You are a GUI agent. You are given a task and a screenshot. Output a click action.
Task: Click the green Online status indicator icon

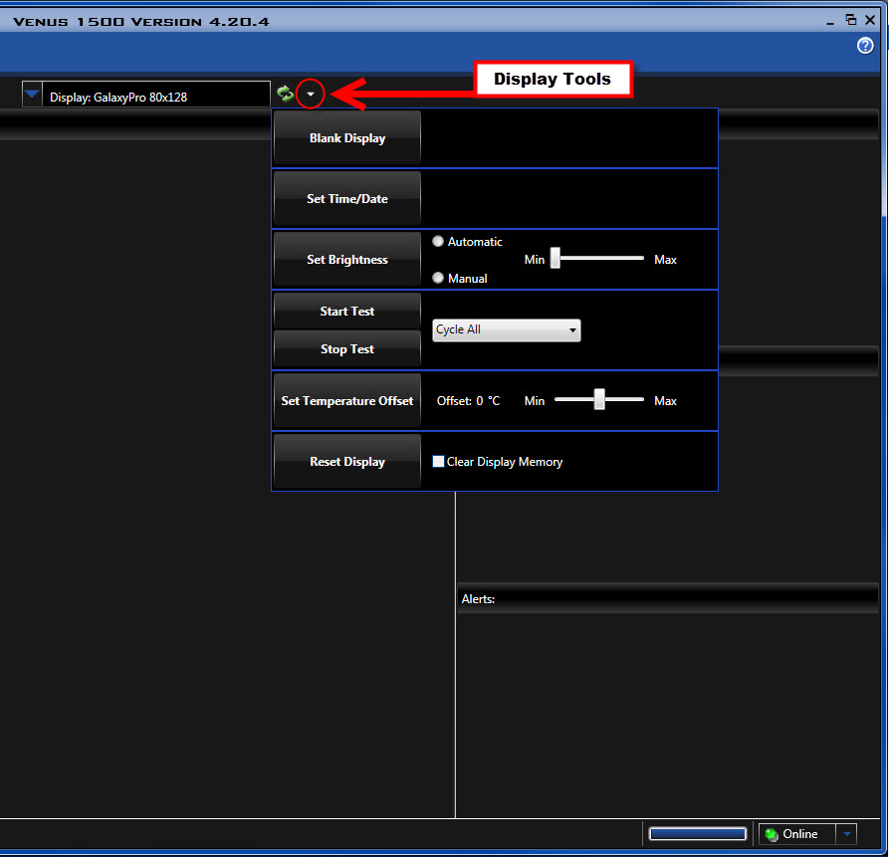tap(772, 834)
